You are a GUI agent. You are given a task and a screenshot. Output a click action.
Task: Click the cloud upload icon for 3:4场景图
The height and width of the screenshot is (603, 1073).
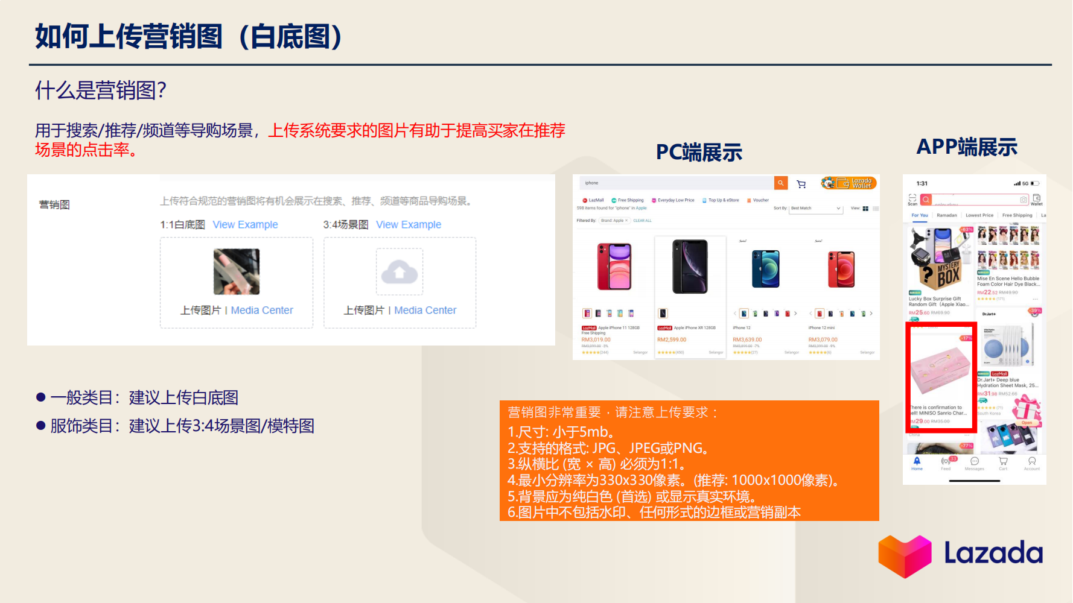(x=400, y=273)
